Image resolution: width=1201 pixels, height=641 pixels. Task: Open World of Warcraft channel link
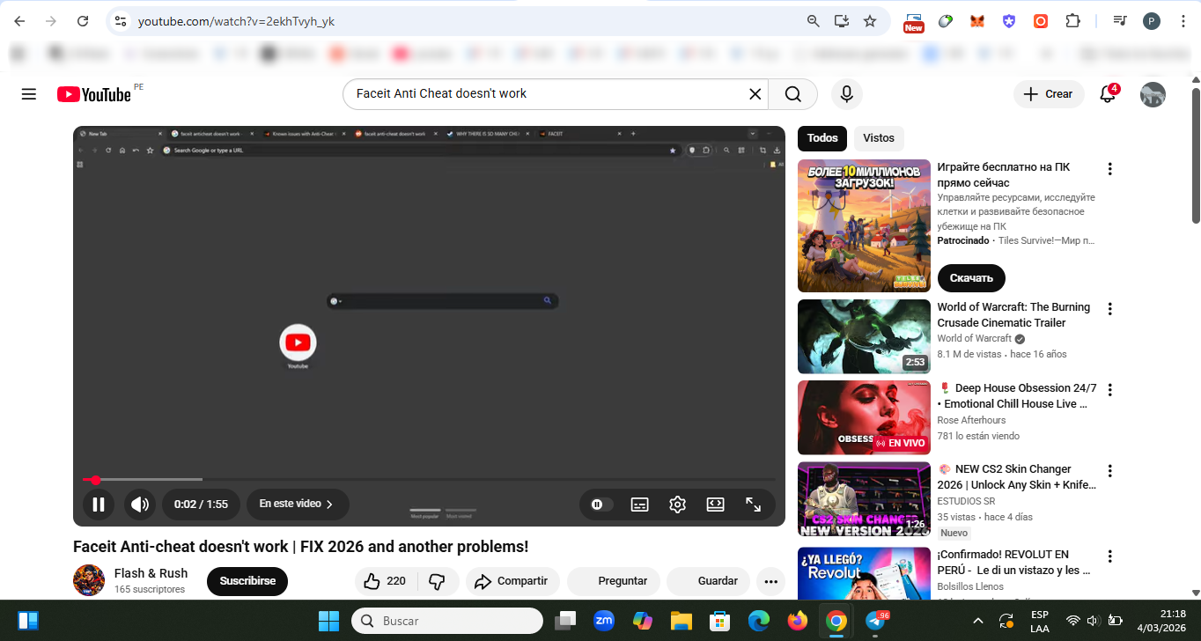974,339
